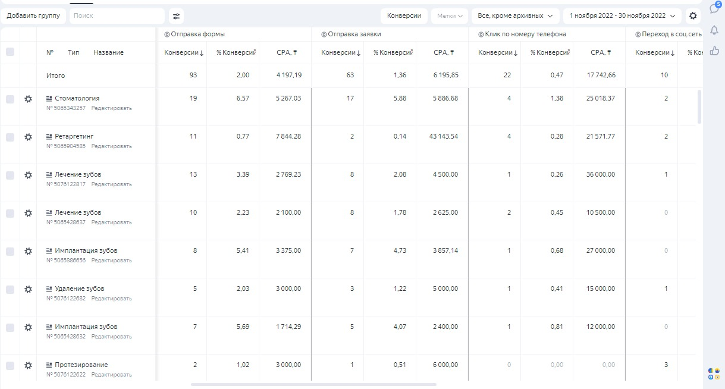Screen dimensions: 725x389
Task: Open table column settings gear in top right
Action: point(693,16)
